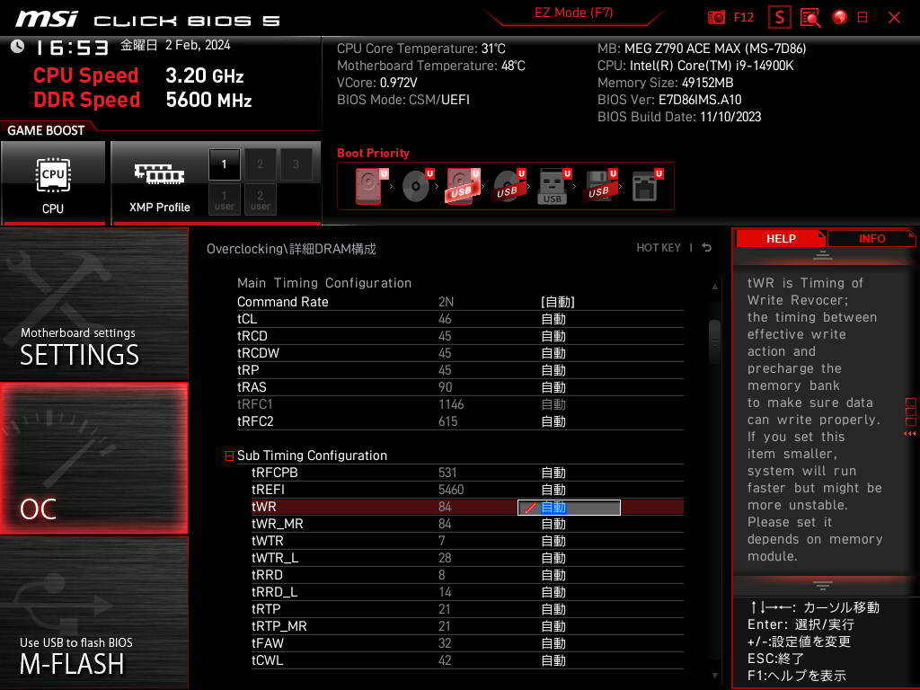920x690 pixels.
Task: Switch to EZ Mode (F7)
Action: point(574,13)
